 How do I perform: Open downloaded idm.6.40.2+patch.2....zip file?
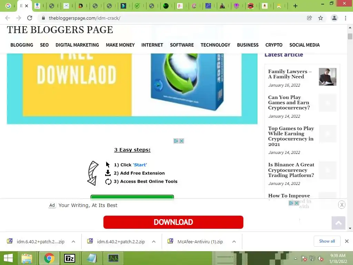36,242
